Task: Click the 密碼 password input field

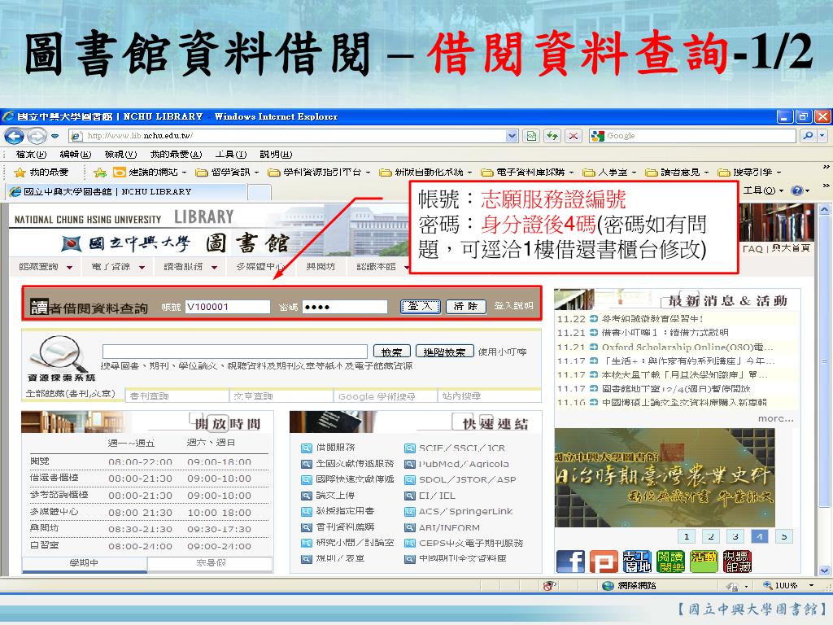Action: 345,307
